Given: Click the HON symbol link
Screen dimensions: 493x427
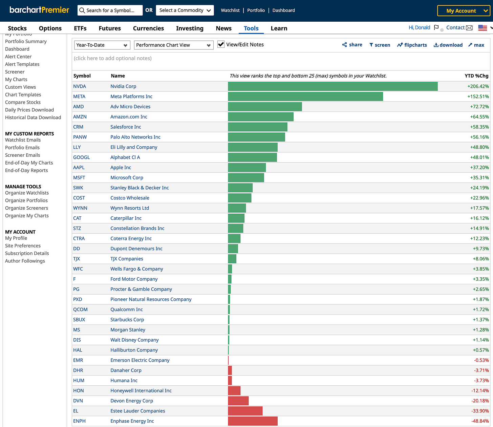Looking at the screenshot, I should pos(79,391).
